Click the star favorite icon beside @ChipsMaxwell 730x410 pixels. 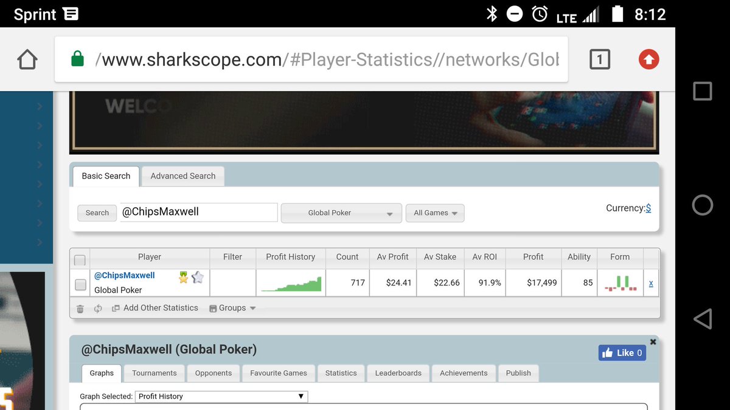[x=197, y=278]
